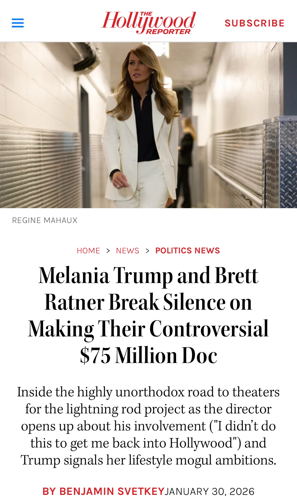The width and height of the screenshot is (297, 504).
Task: Click the subheading beginning "Inside the highly unorthodox"
Action: (148, 426)
